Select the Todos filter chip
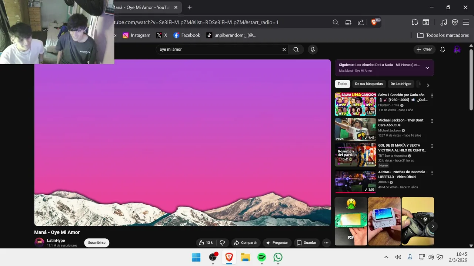The width and height of the screenshot is (474, 266). 343,84
